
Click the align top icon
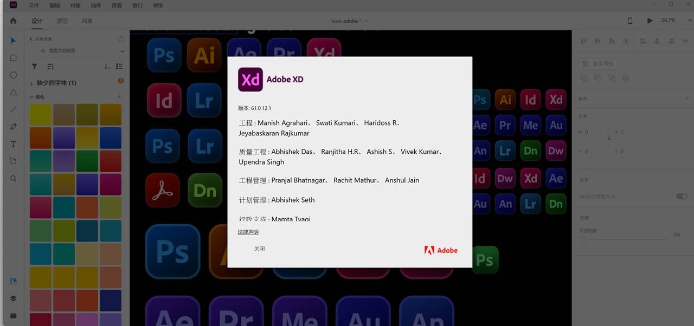coord(584,41)
